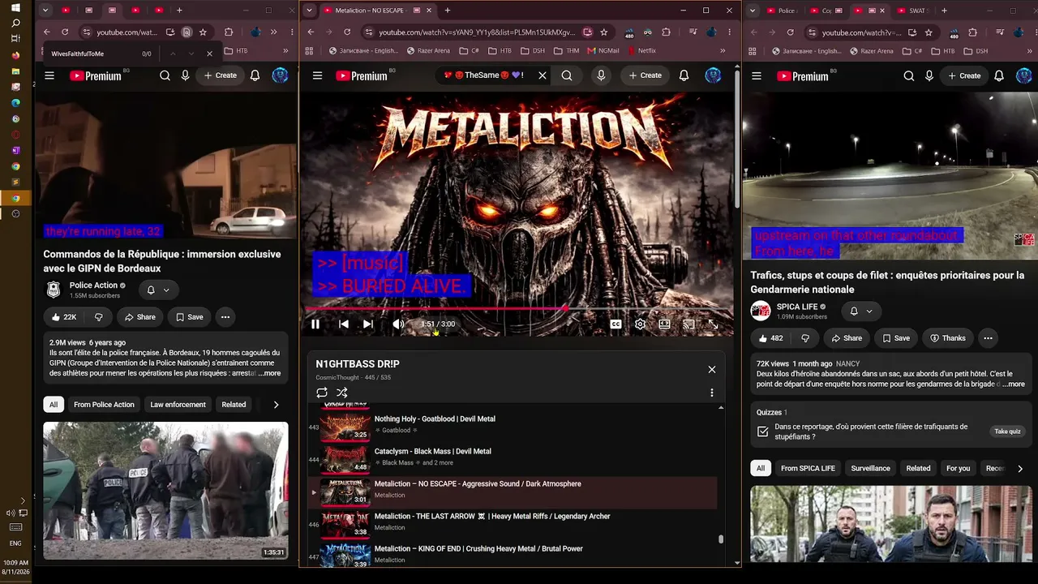The width and height of the screenshot is (1038, 584).
Task: Toggle loop for N1GHTBASS DR!P playlist
Action: [322, 393]
